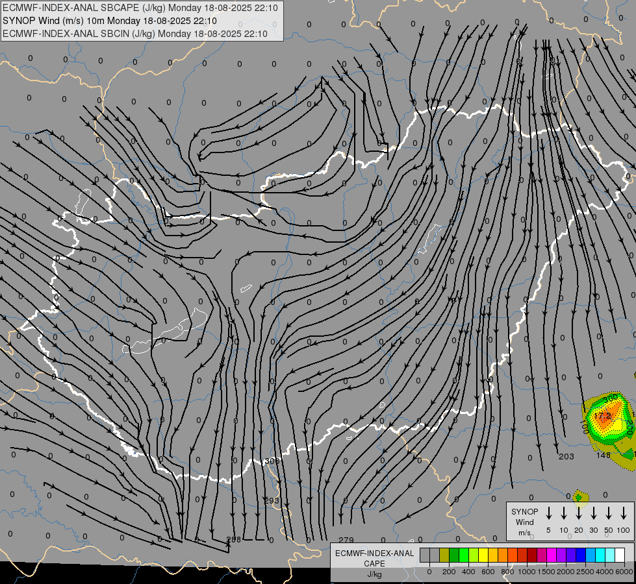Image resolution: width=636 pixels, height=584 pixels.
Task: Click the SBCAPE title line in header
Action: click(140, 8)
